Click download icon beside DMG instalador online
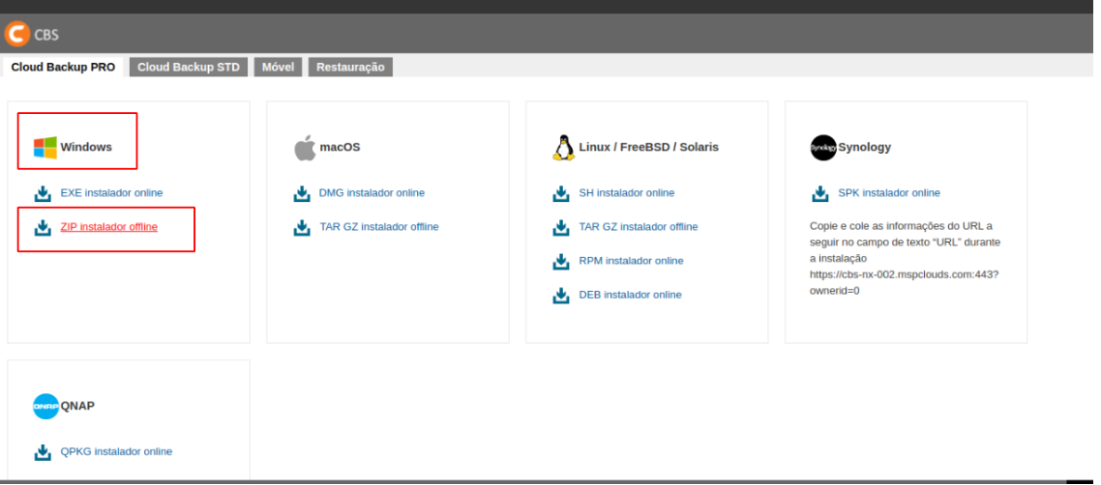The width and height of the screenshot is (1101, 485). click(x=302, y=192)
